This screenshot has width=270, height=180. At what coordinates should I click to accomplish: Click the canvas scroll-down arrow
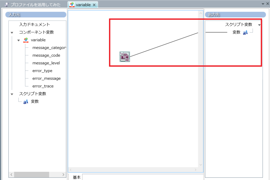(201, 165)
